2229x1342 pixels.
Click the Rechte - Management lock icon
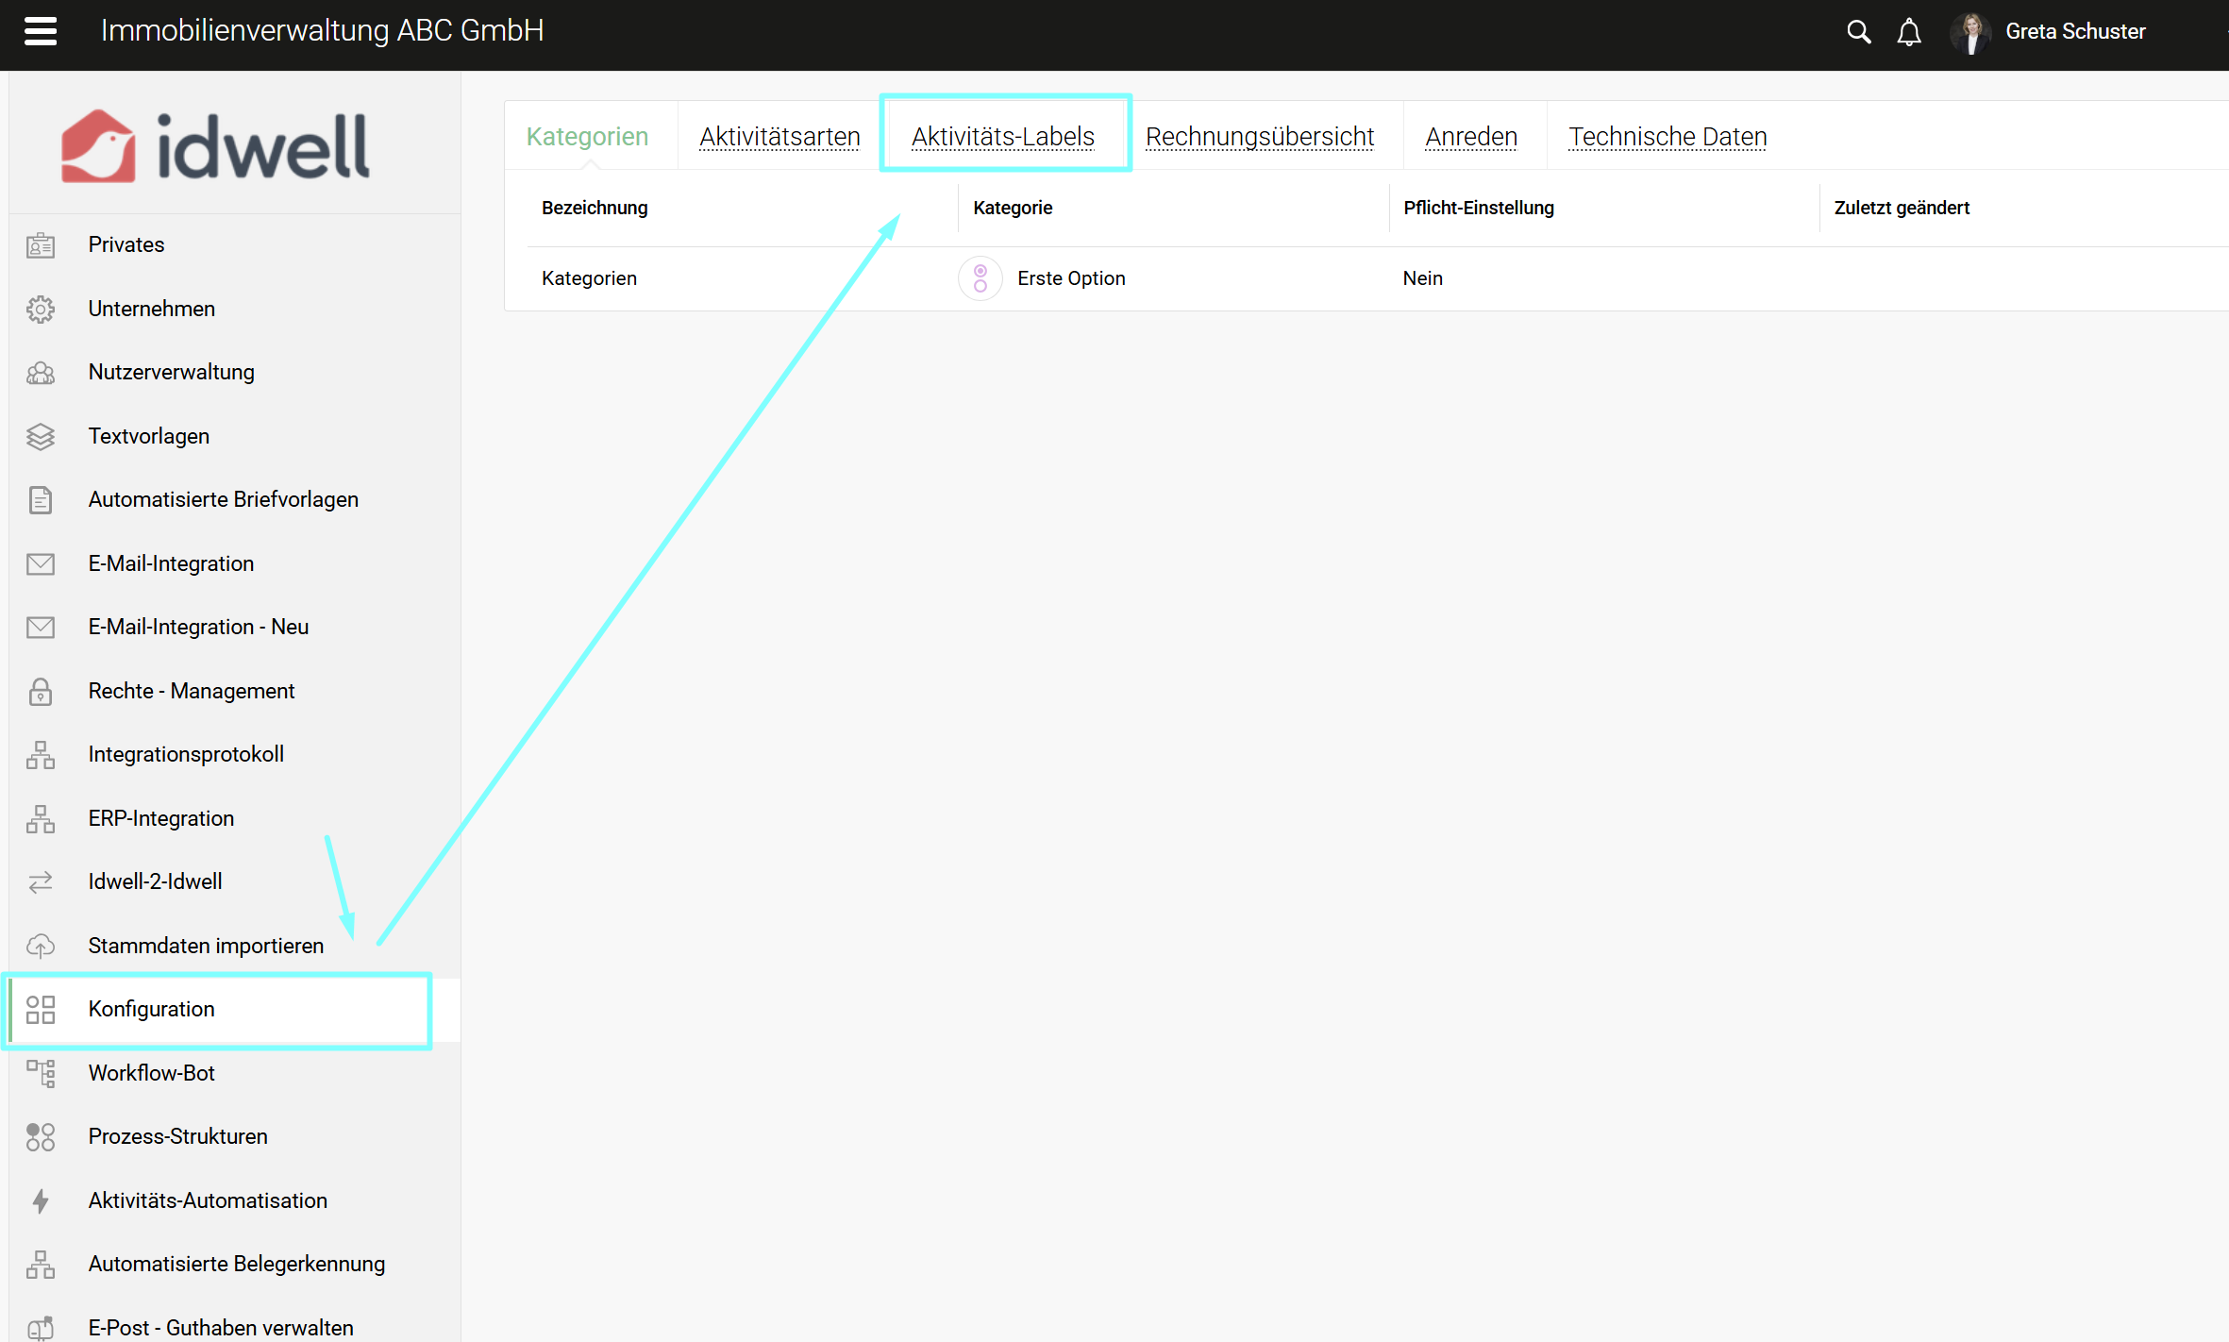(x=41, y=691)
